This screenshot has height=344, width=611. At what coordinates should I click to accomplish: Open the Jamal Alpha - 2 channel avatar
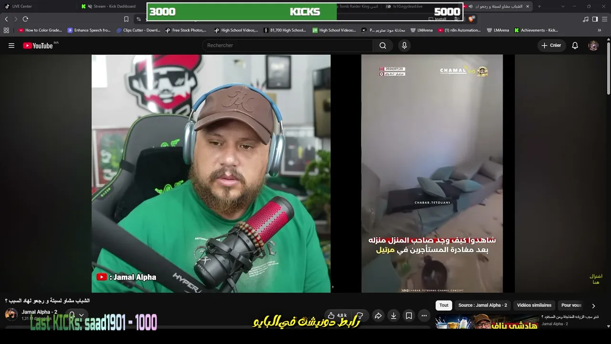tap(11, 314)
